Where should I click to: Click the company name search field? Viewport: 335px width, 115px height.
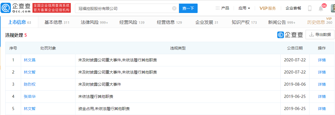click(x=124, y=8)
